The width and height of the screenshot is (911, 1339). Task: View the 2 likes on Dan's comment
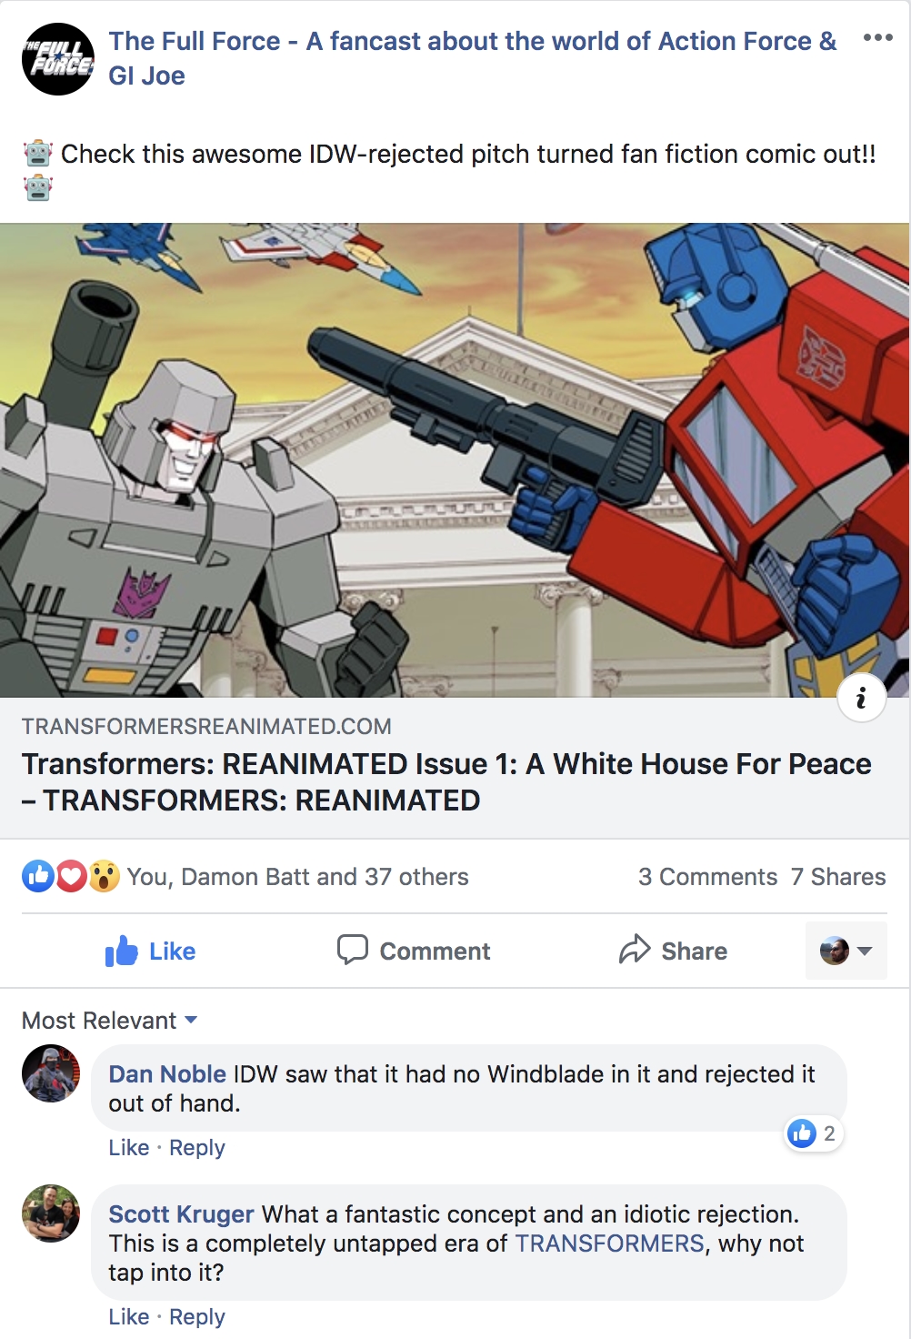pyautogui.click(x=814, y=1133)
